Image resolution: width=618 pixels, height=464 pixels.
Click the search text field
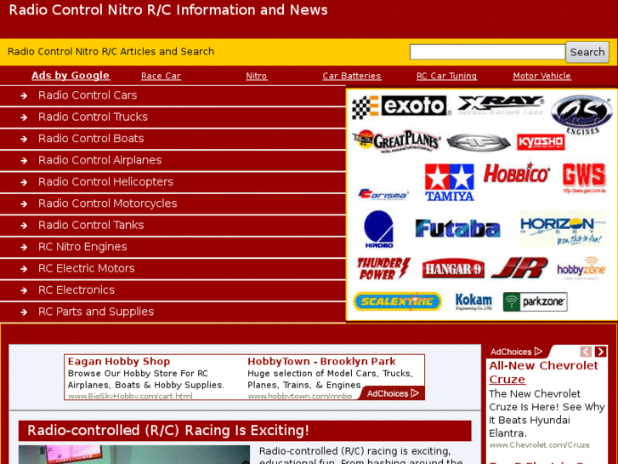pyautogui.click(x=488, y=52)
